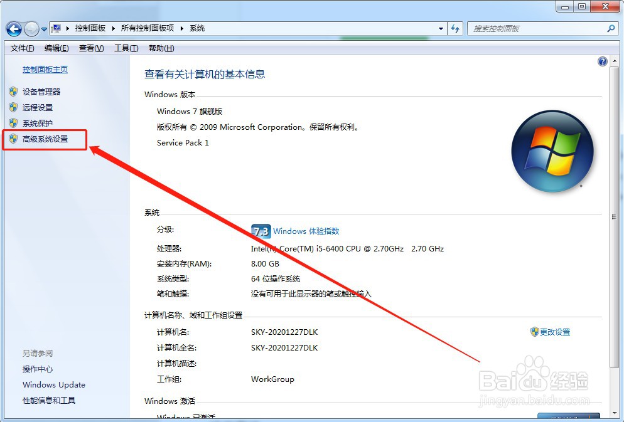The height and width of the screenshot is (422, 624).
Task: Open the 帮助(H) menu
Action: (161, 48)
